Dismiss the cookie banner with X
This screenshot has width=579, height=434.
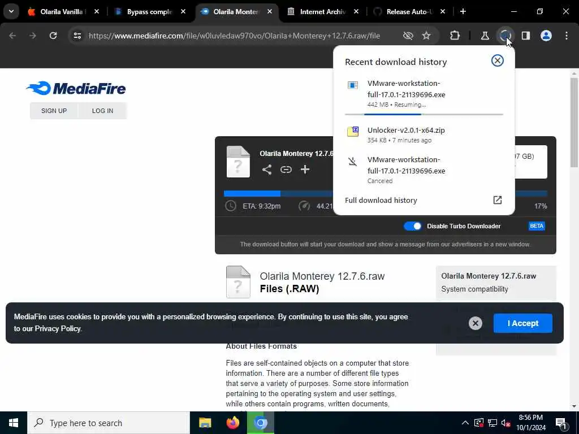pyautogui.click(x=475, y=323)
